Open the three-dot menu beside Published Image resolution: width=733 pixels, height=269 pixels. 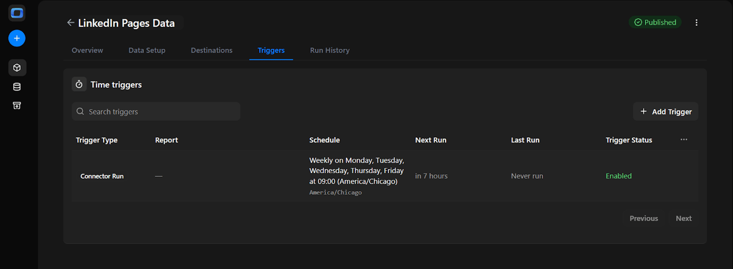[697, 23]
